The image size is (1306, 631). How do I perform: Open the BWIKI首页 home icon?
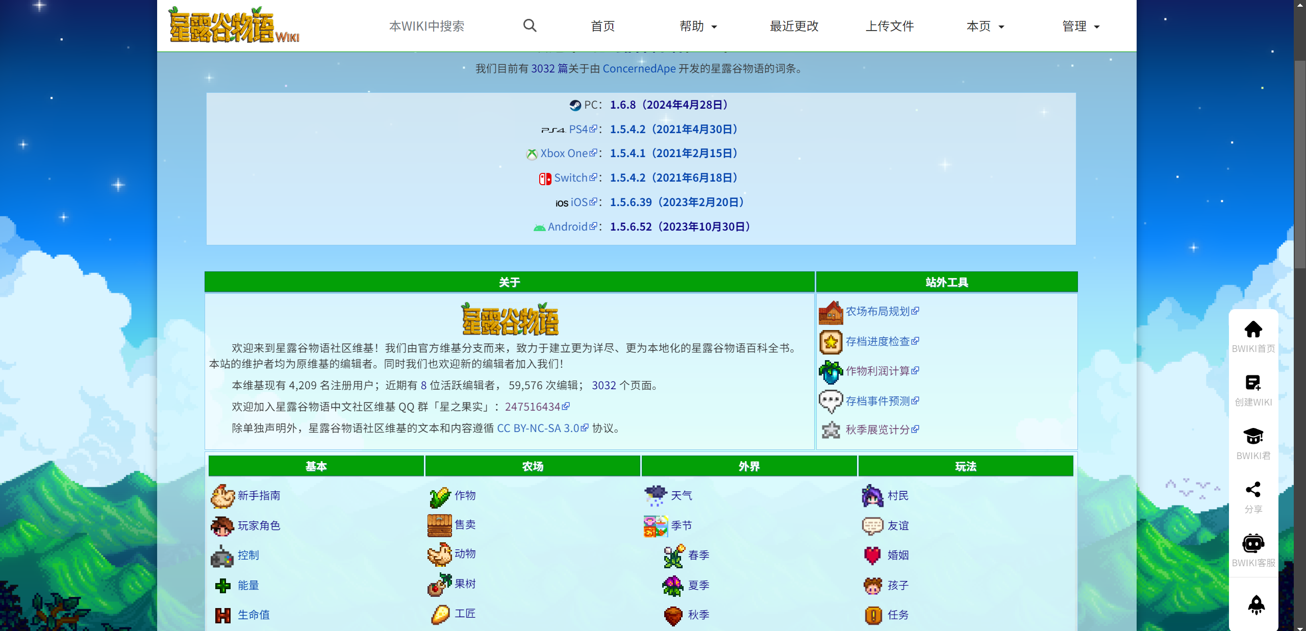pyautogui.click(x=1253, y=330)
